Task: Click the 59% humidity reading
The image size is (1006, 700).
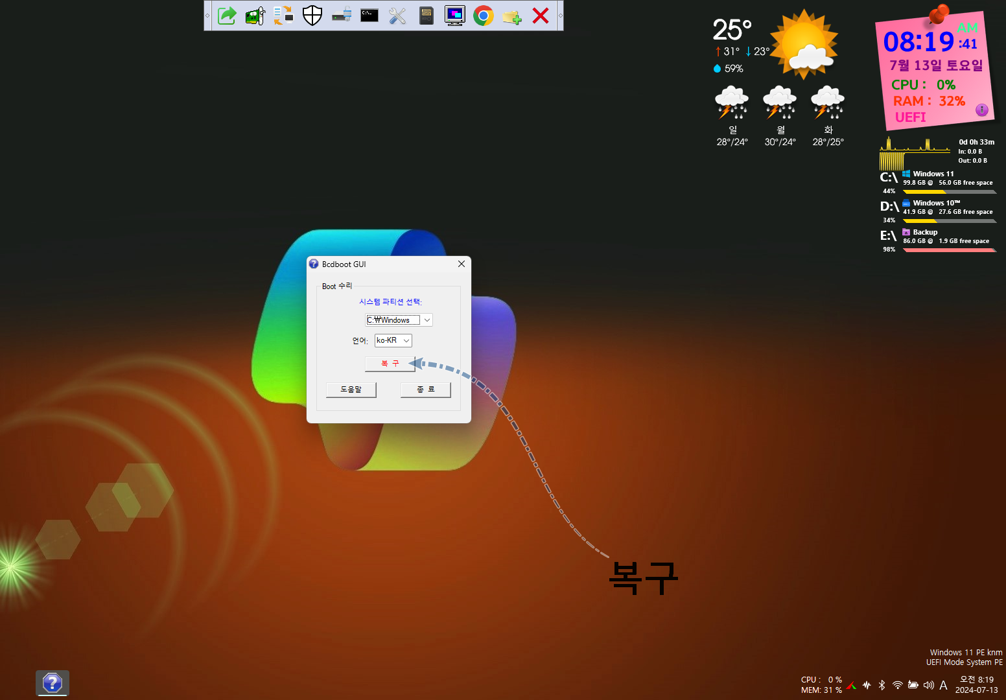Action: [x=728, y=68]
